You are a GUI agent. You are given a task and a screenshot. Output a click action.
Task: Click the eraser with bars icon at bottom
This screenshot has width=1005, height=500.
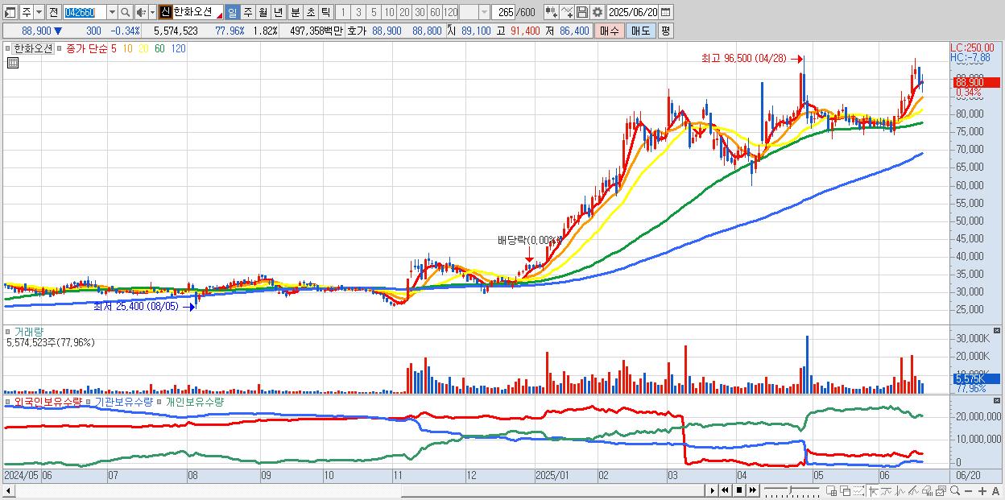[x=927, y=490]
